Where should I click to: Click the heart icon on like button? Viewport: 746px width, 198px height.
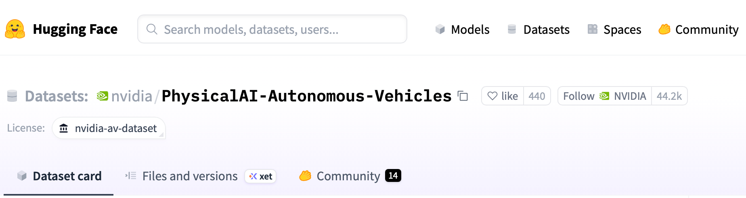(492, 96)
